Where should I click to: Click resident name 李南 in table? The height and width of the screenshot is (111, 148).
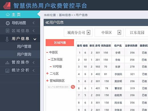[x=118, y=60]
